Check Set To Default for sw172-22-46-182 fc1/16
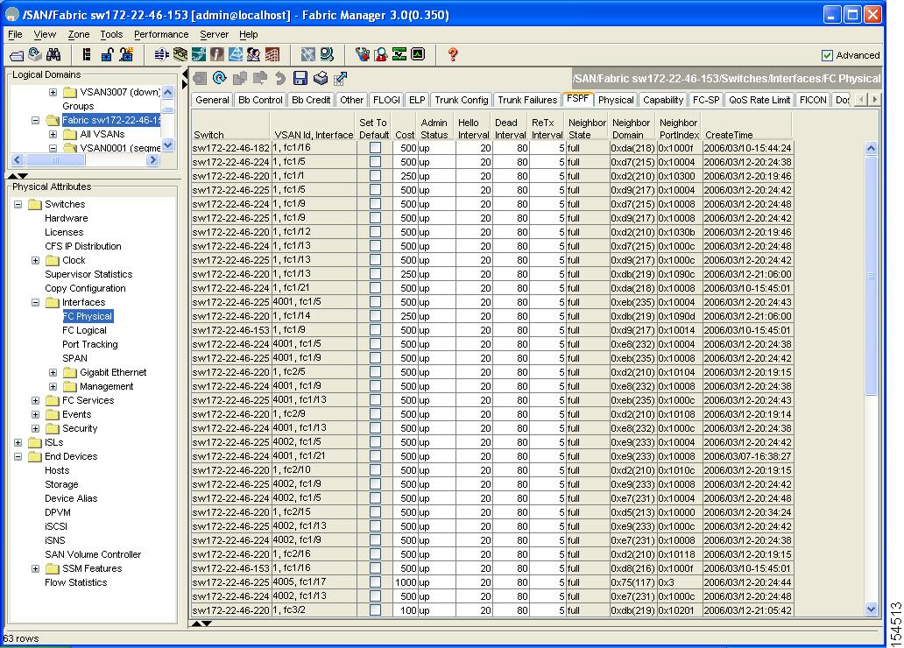Image resolution: width=904 pixels, height=648 pixels. [x=375, y=148]
